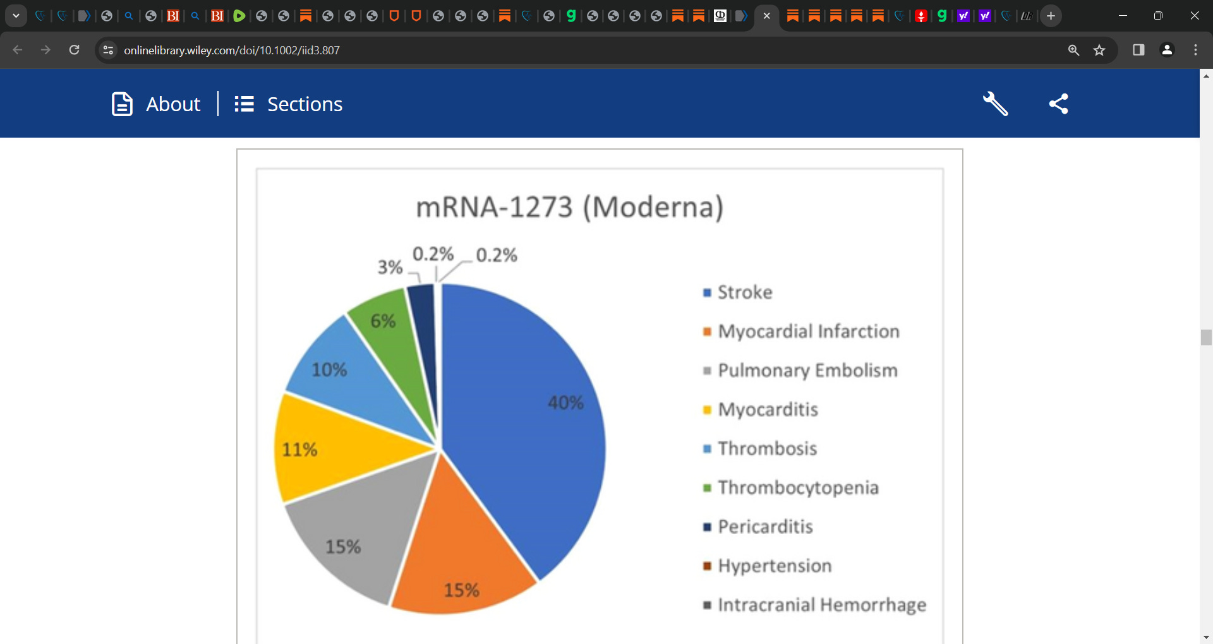Click the Sections list icon
The width and height of the screenshot is (1213, 644).
click(x=244, y=104)
